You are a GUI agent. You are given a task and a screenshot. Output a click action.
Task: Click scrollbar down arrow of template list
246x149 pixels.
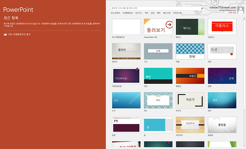(244, 146)
